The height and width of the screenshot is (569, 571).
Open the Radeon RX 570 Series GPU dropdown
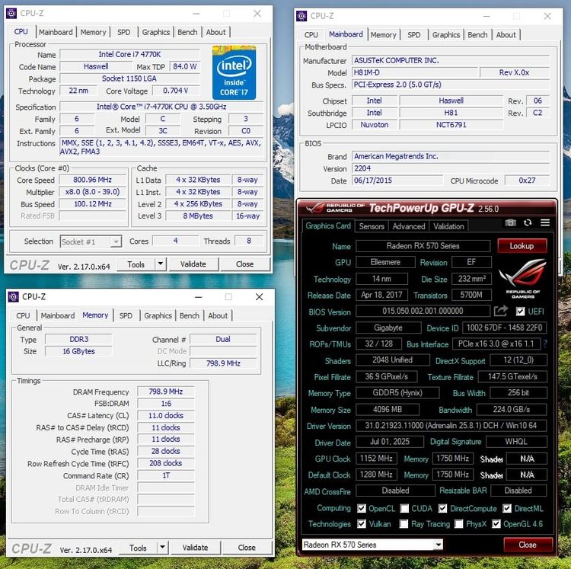438,545
